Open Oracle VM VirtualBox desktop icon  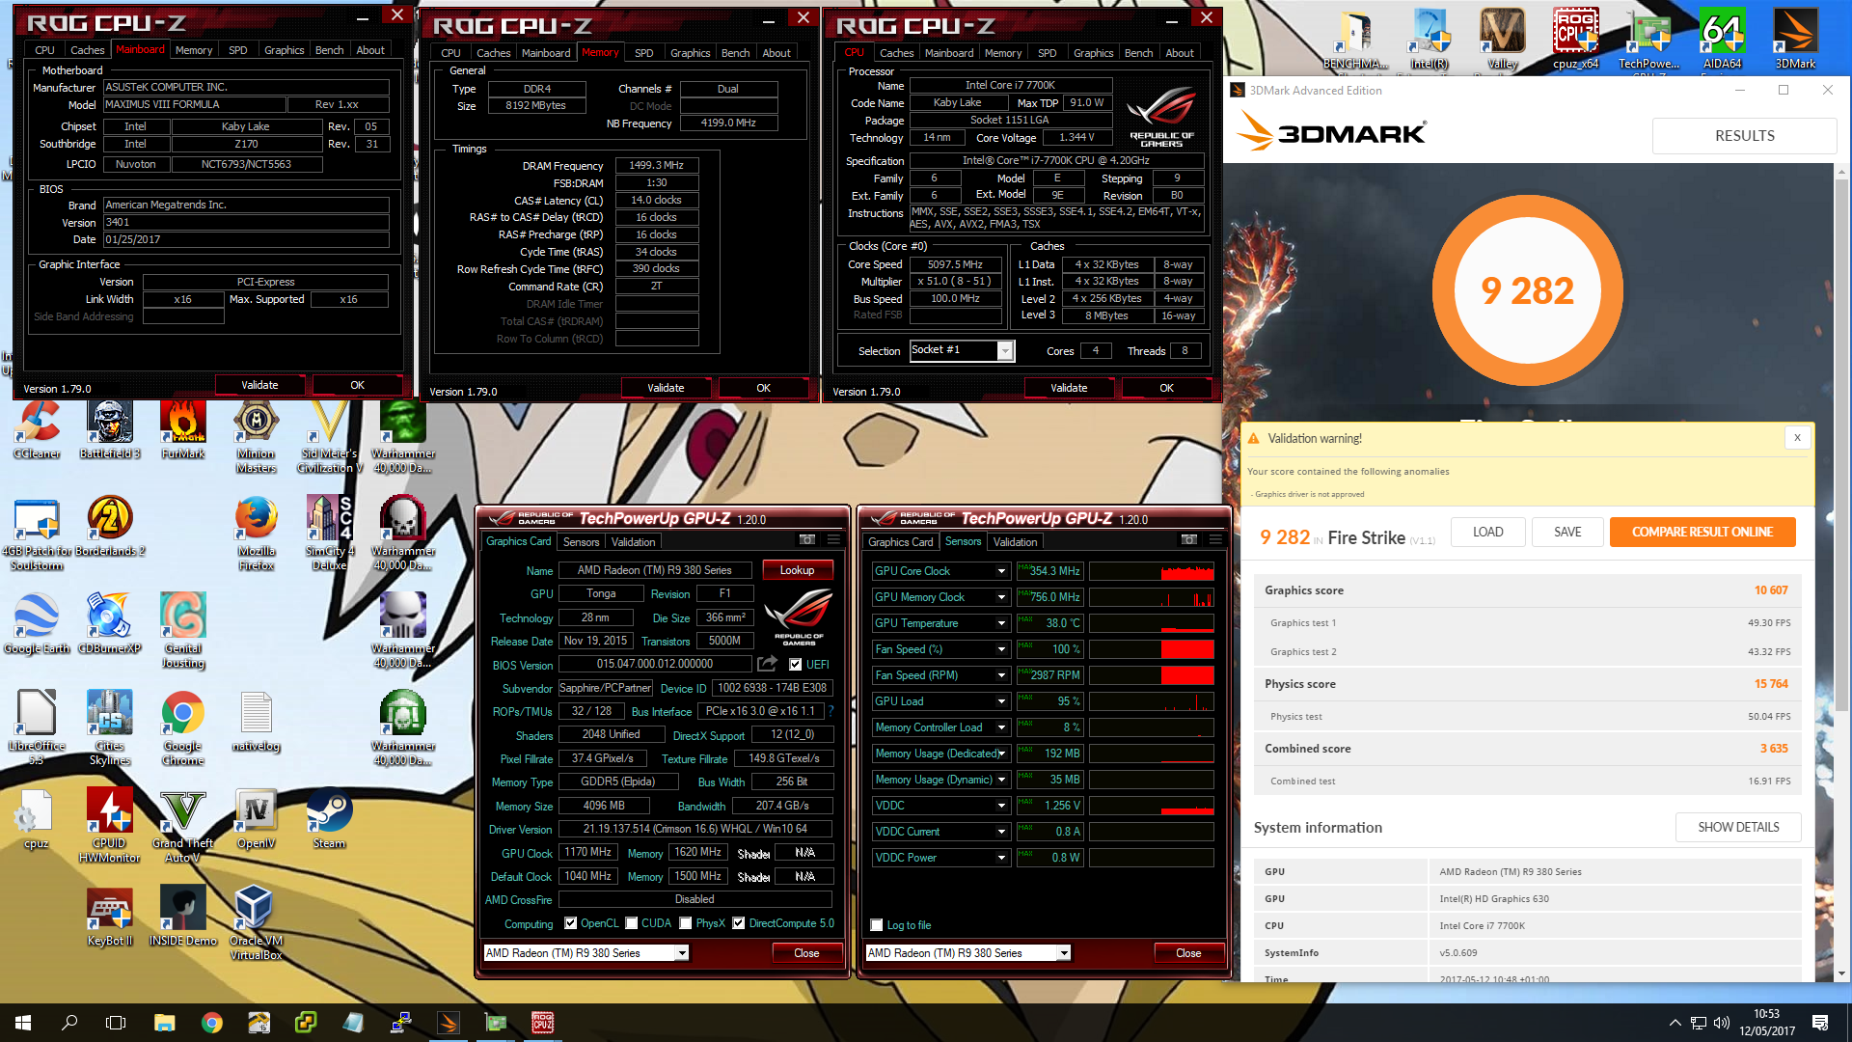(256, 923)
